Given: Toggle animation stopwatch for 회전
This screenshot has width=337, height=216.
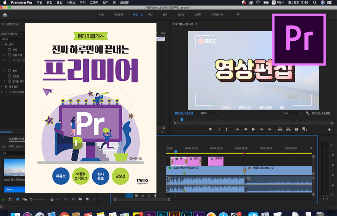Looking at the screenshot, I should click(10, 70).
